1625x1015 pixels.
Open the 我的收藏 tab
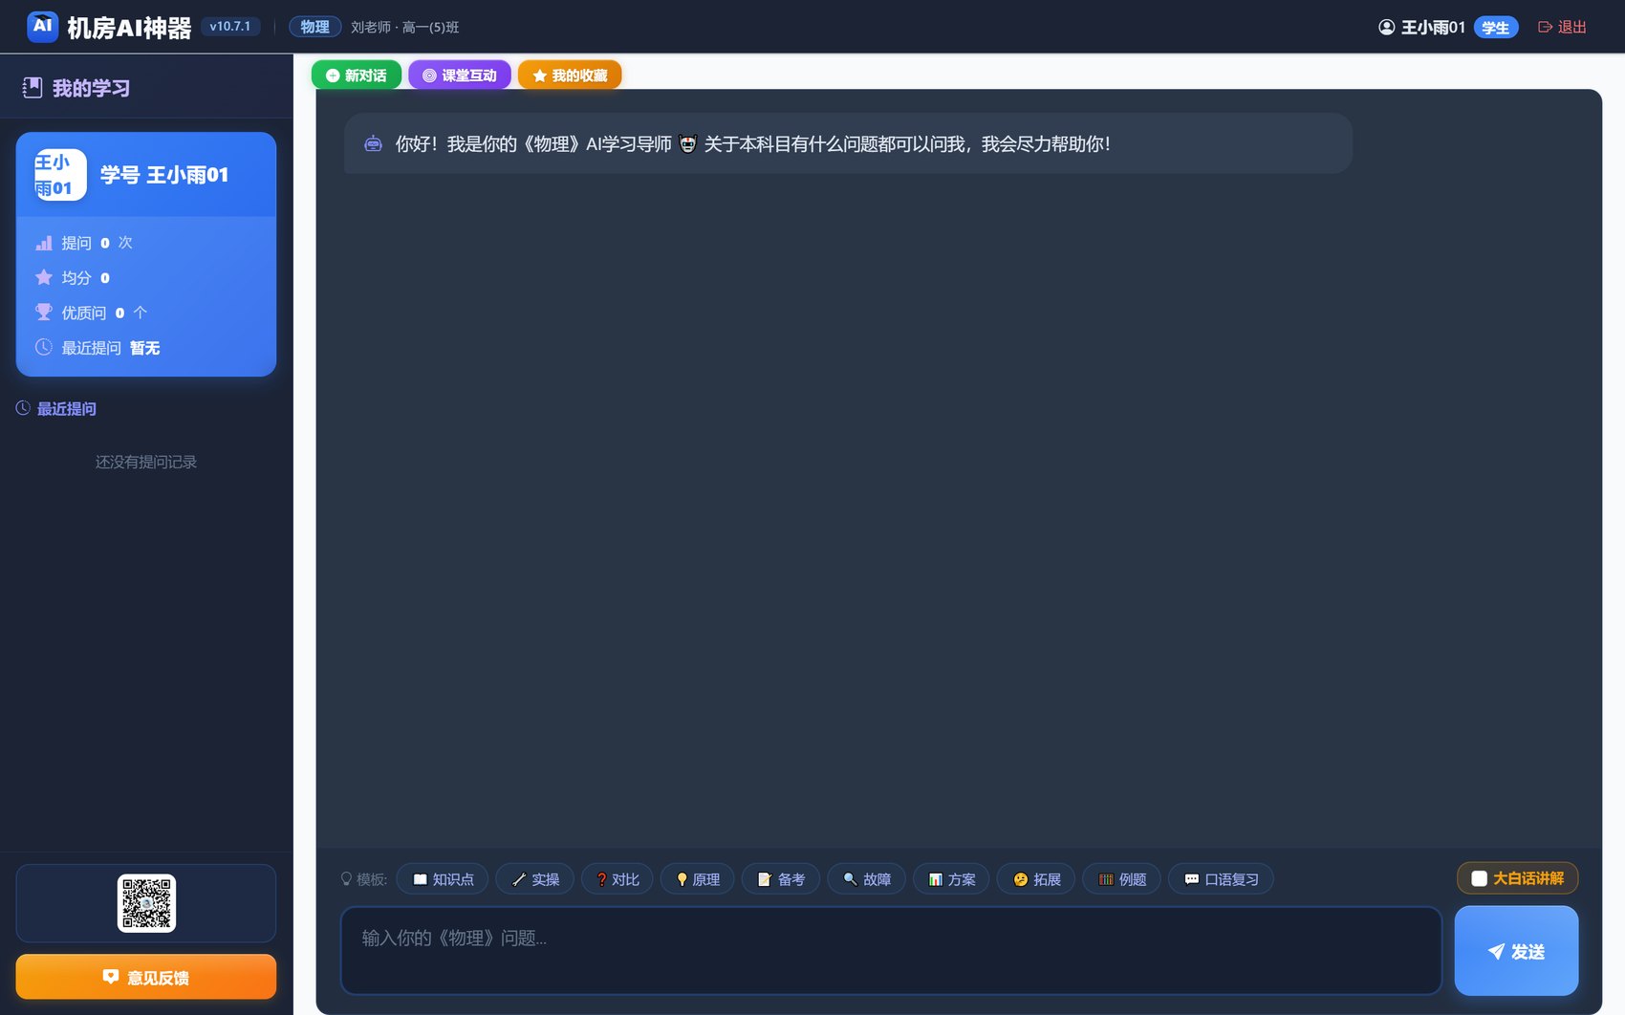[570, 76]
